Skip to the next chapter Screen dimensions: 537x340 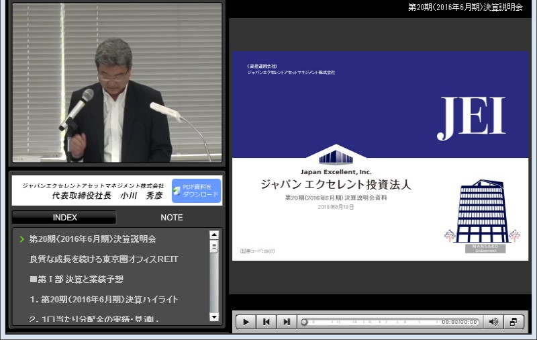click(287, 322)
